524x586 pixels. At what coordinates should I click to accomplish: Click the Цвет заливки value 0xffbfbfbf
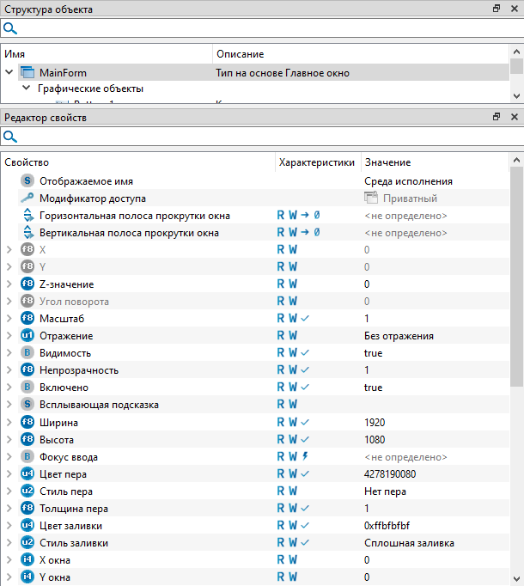point(387,525)
